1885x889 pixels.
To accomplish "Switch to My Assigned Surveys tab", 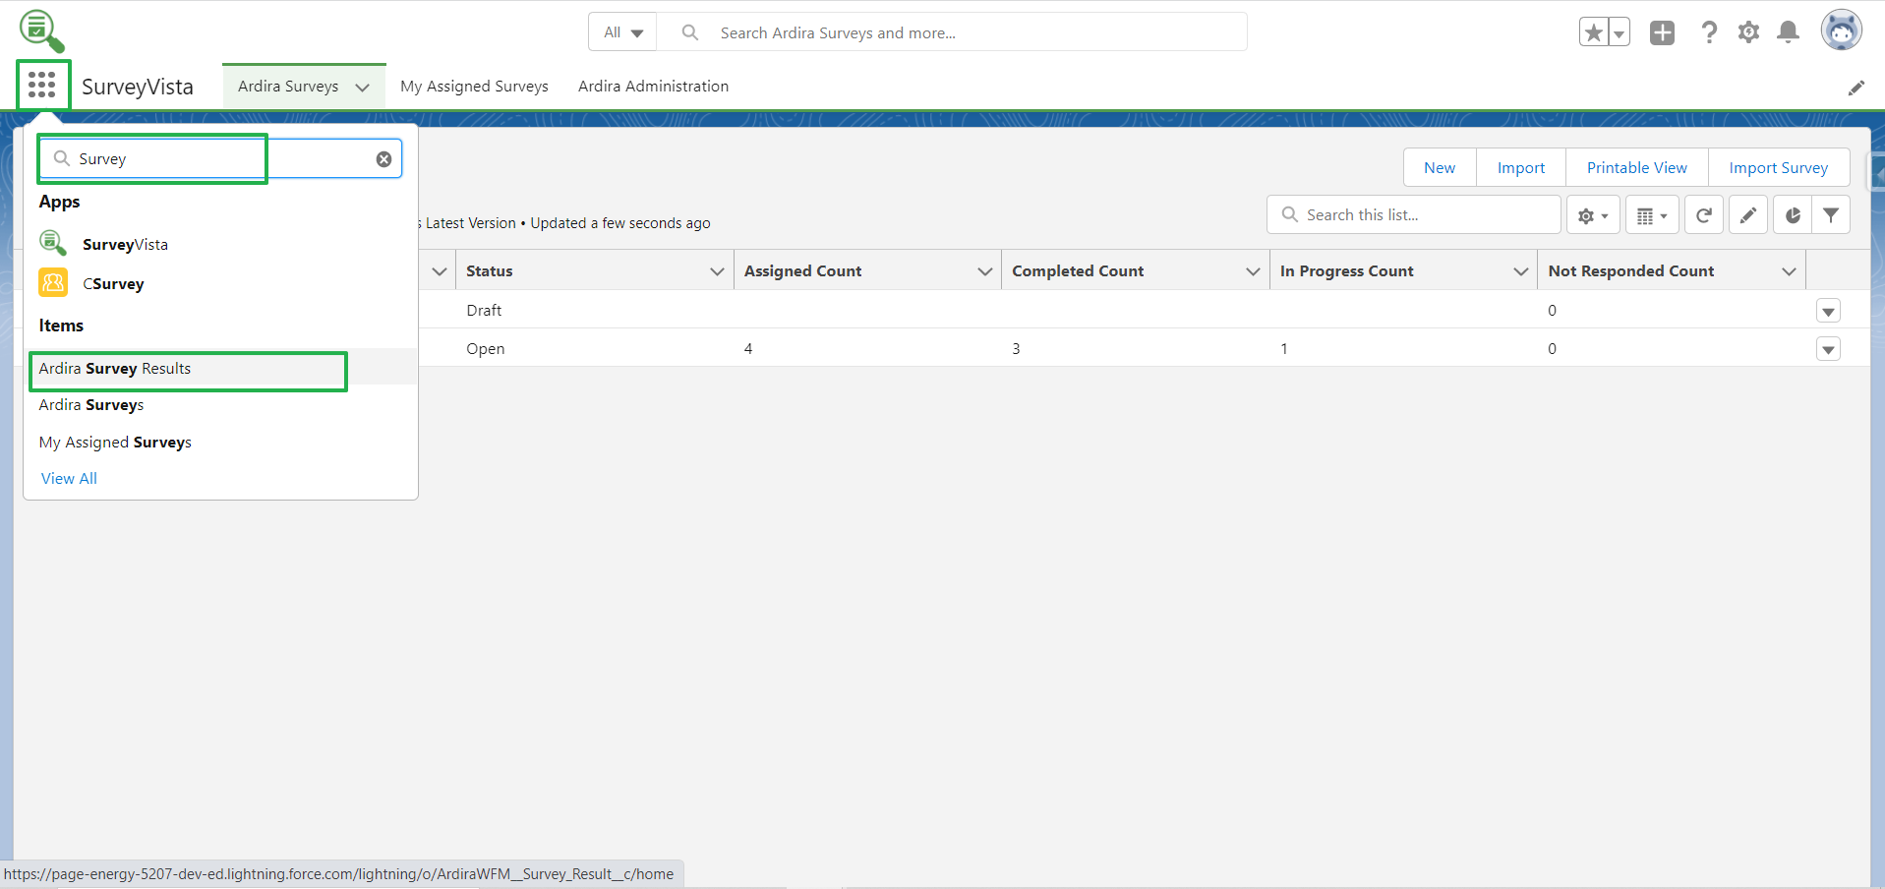I will 474,87.
